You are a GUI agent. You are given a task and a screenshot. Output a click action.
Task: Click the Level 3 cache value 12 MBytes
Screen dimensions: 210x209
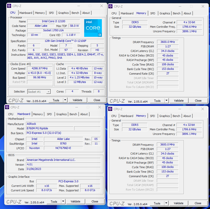point(80,82)
